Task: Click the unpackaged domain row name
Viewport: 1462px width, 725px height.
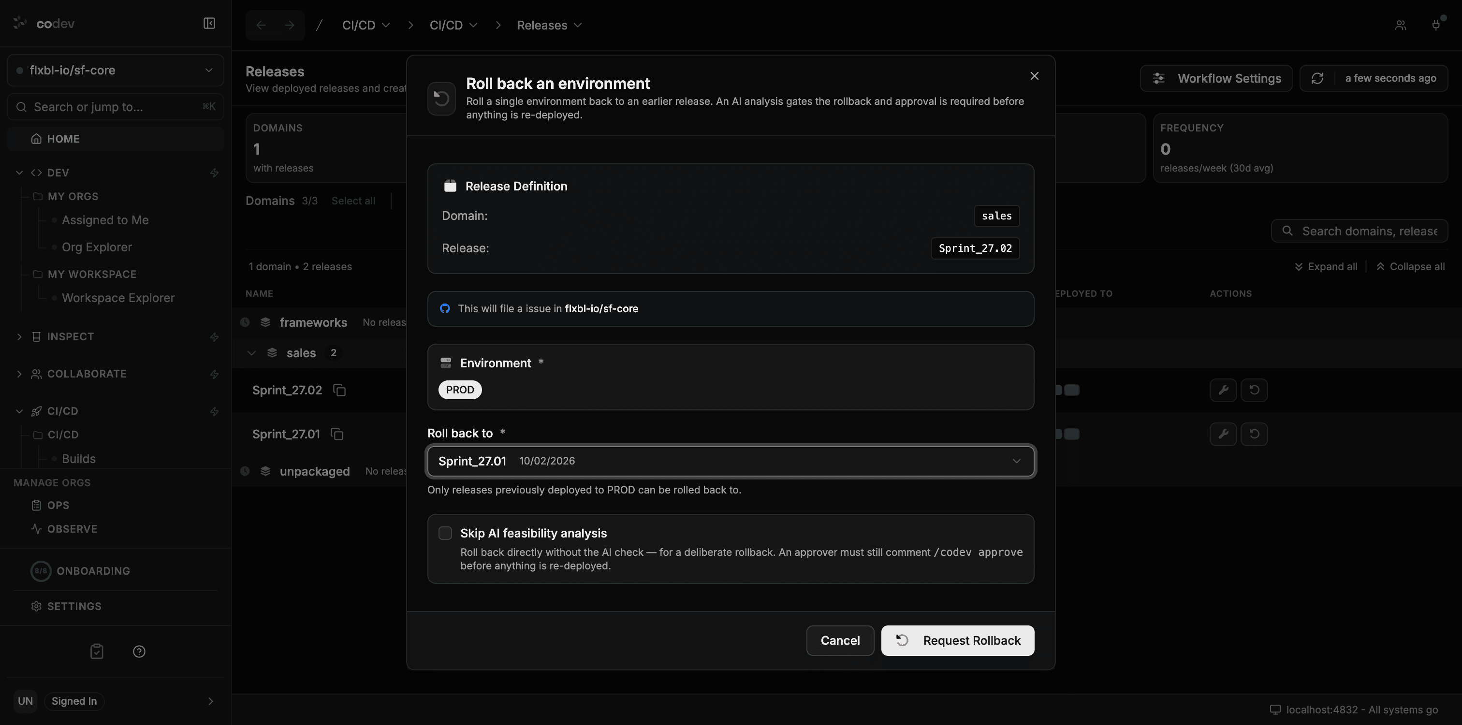Action: (x=314, y=471)
